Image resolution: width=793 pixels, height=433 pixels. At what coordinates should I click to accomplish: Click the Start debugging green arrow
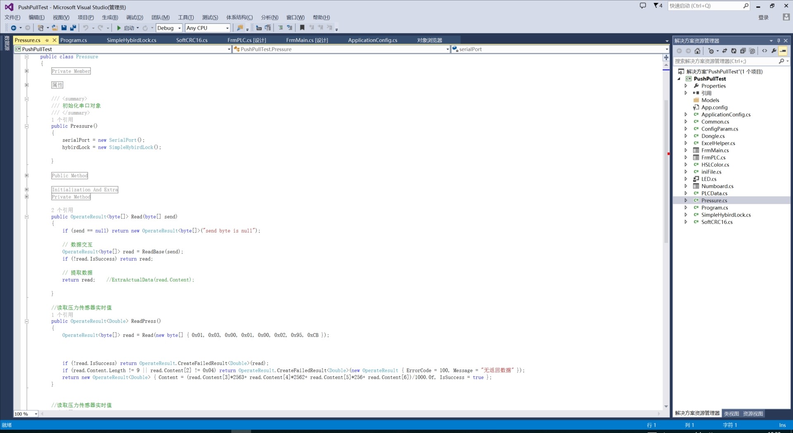(x=119, y=28)
